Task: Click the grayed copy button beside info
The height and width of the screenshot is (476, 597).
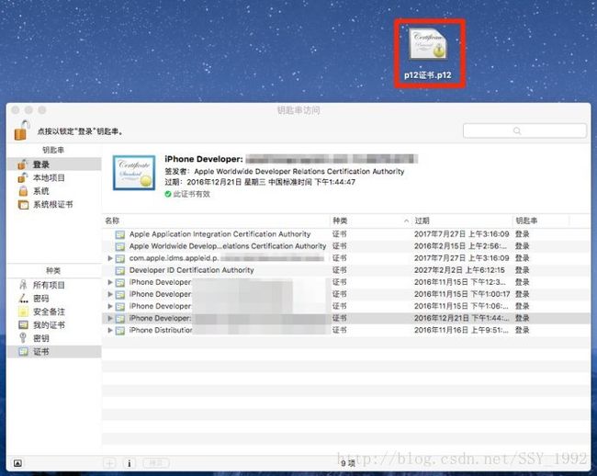Action: coord(156,463)
